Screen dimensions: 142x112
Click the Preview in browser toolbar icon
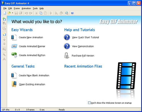click(x=67, y=13)
